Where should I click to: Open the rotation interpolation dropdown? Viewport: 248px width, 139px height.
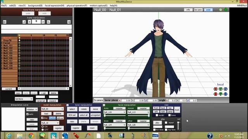(32, 109)
